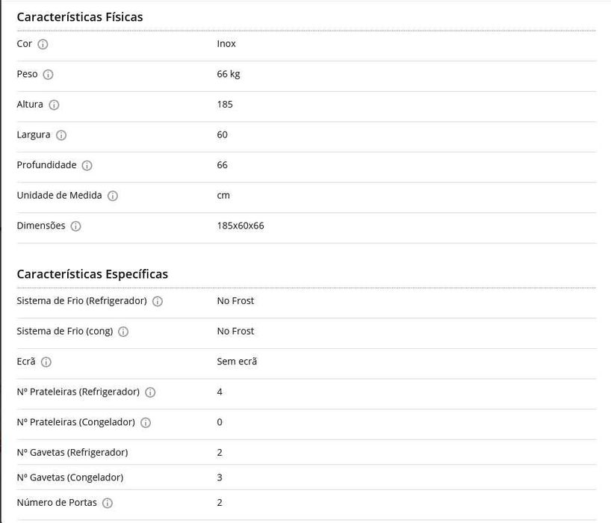This screenshot has width=611, height=523.
Task: Click the info icon next to Altura
Action: coord(55,105)
